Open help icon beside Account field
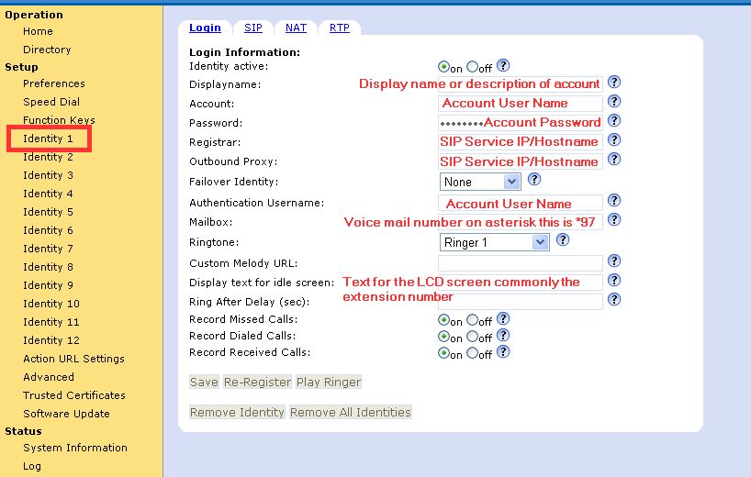Screen dimensions: 751x477 coord(614,101)
